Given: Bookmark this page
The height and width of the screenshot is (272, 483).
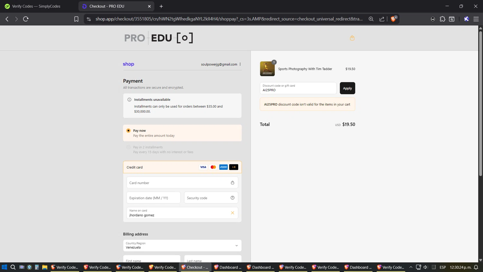Looking at the screenshot, I should [x=76, y=19].
